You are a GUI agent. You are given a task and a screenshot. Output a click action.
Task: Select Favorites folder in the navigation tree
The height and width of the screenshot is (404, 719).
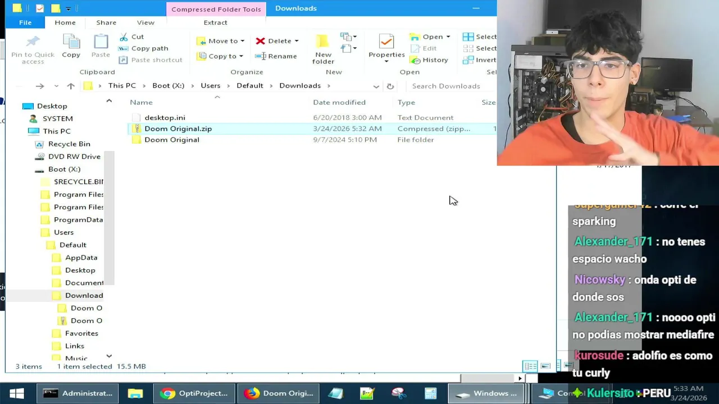[x=81, y=333]
